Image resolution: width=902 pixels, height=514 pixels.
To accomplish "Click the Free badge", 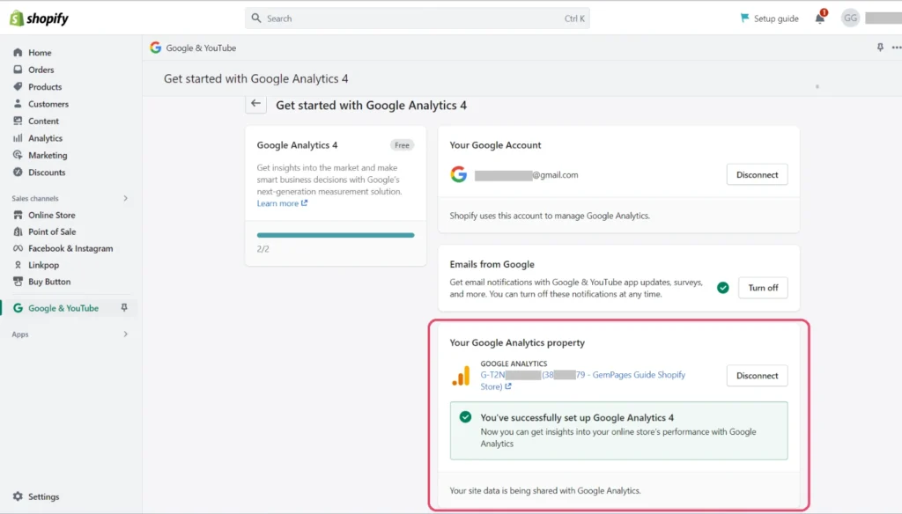I will pos(402,145).
